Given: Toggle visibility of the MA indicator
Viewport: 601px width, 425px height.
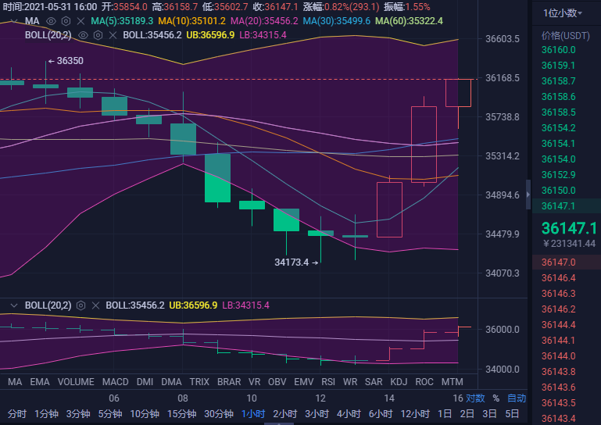Looking at the screenshot, I should [x=51, y=21].
